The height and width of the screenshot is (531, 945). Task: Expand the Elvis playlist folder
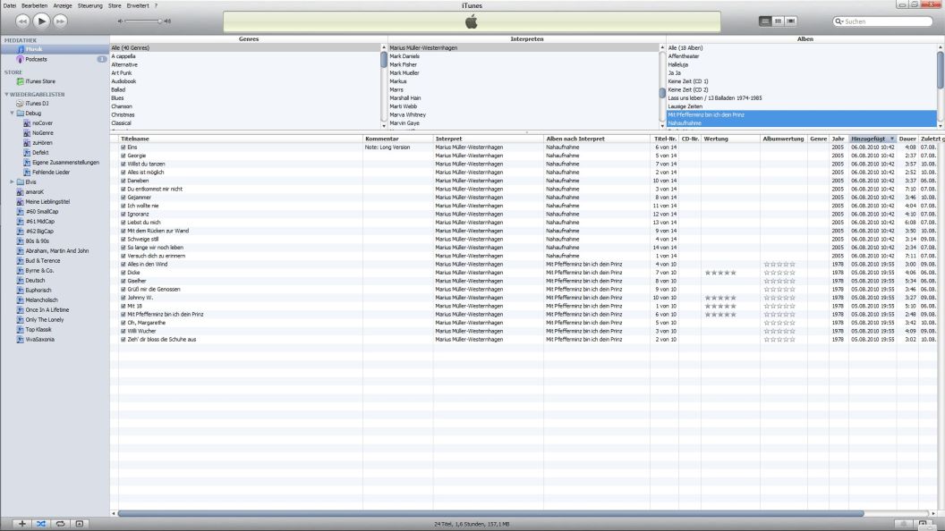(12, 181)
